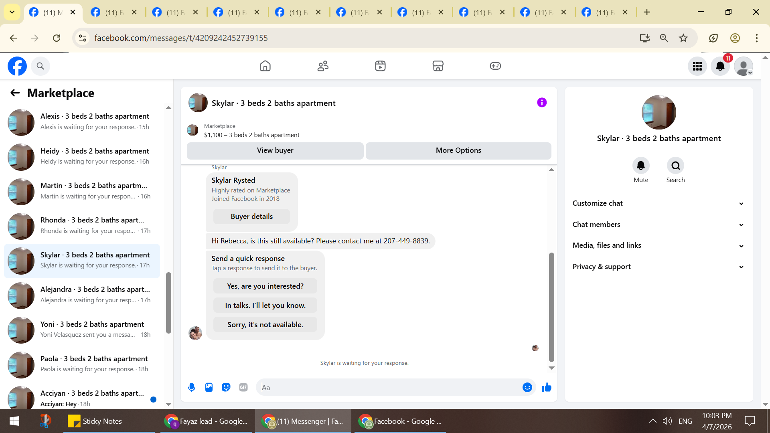Search in conversation via Search icon
This screenshot has width=770, height=433.
click(676, 166)
